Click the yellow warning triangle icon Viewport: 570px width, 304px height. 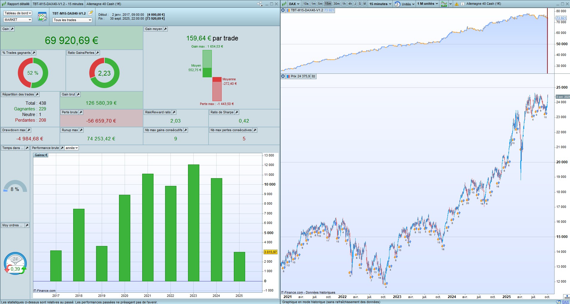tap(457, 4)
